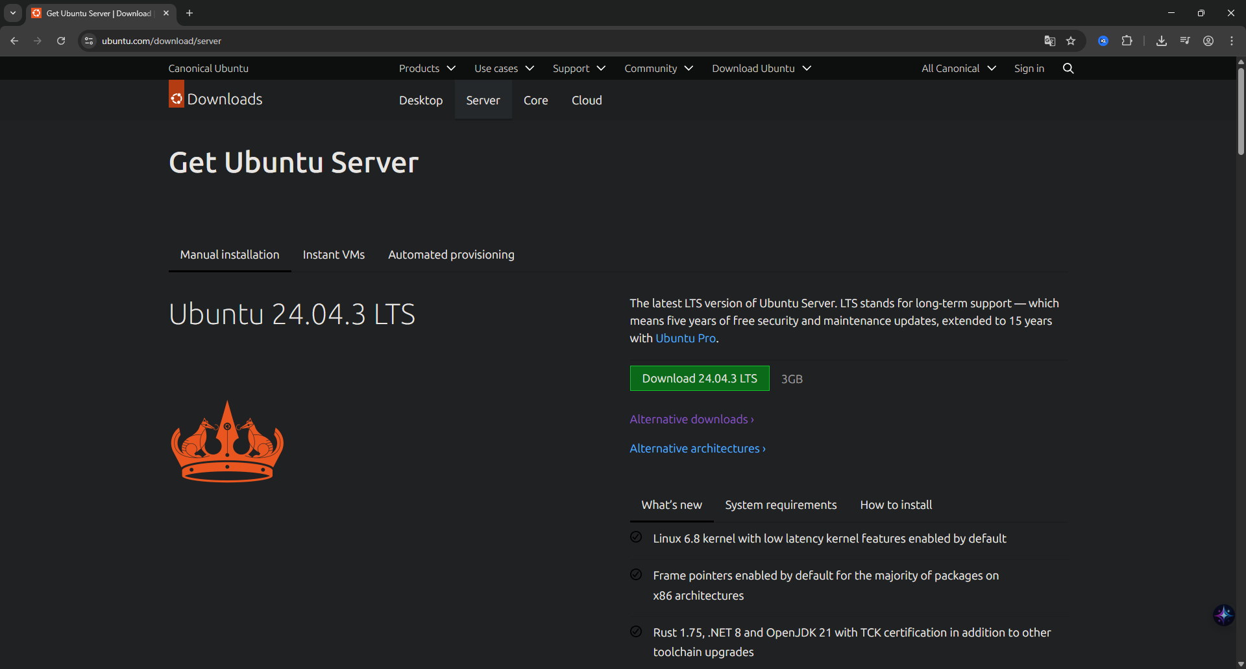
Task: Click the search magnifier icon in navigation
Action: point(1068,69)
